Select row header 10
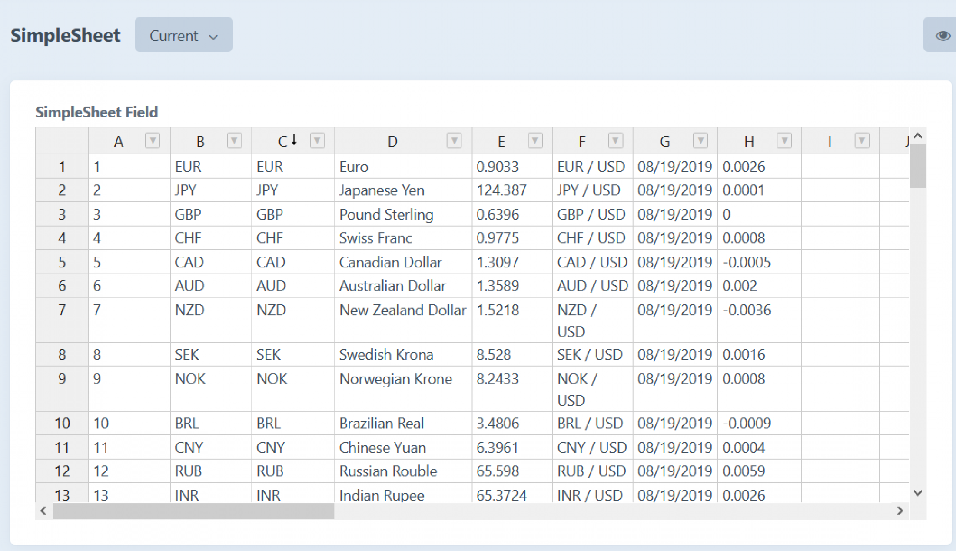Image resolution: width=956 pixels, height=551 pixels. pyautogui.click(x=62, y=423)
